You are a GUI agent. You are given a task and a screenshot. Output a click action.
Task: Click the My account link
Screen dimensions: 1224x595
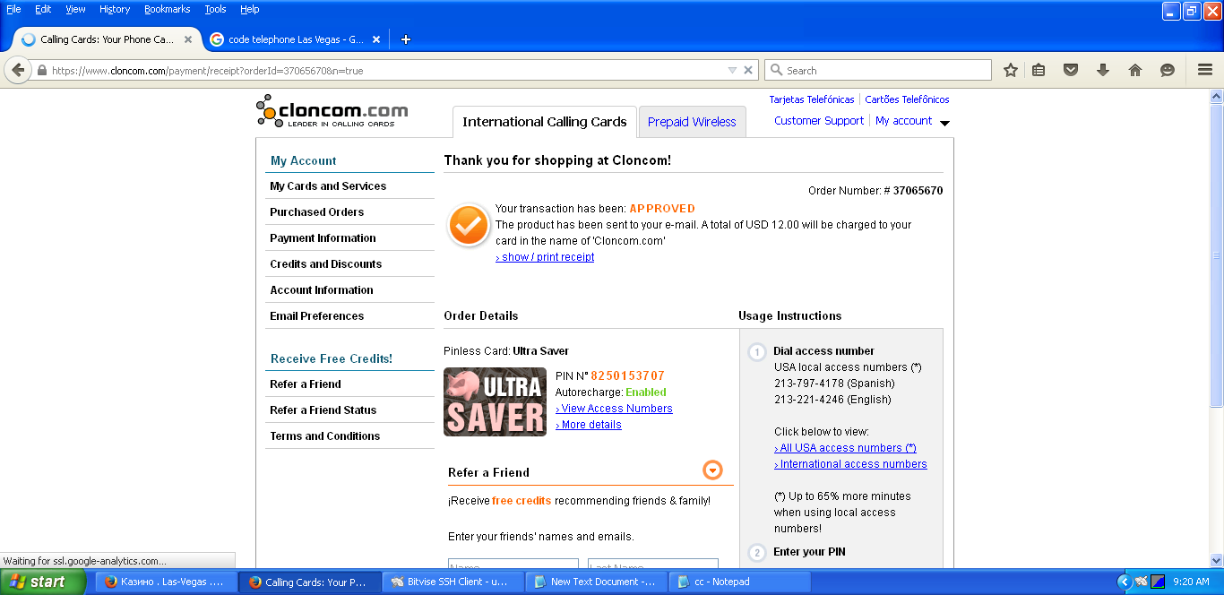point(903,121)
